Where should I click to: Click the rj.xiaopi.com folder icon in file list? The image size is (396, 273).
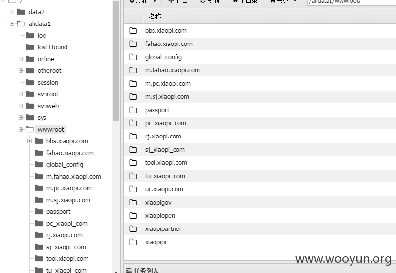(x=133, y=136)
